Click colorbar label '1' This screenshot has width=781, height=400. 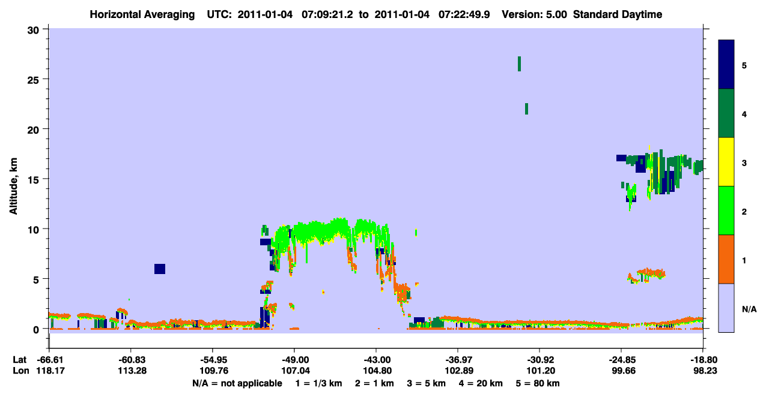click(745, 259)
